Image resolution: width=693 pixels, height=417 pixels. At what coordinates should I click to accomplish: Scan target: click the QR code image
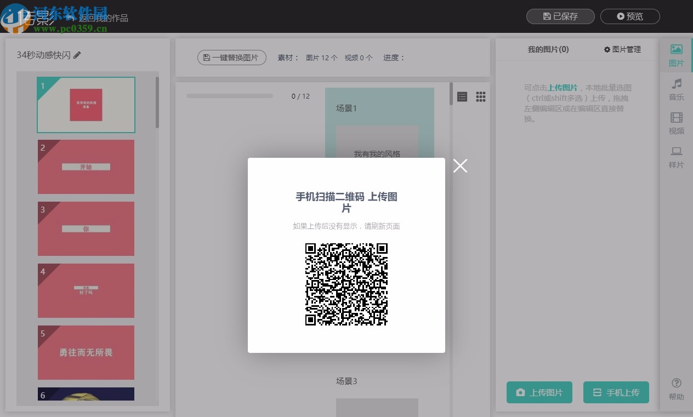(x=346, y=284)
